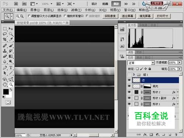Select the Zoom tool in toolbox
This screenshot has height=138, width=184.
11,84
